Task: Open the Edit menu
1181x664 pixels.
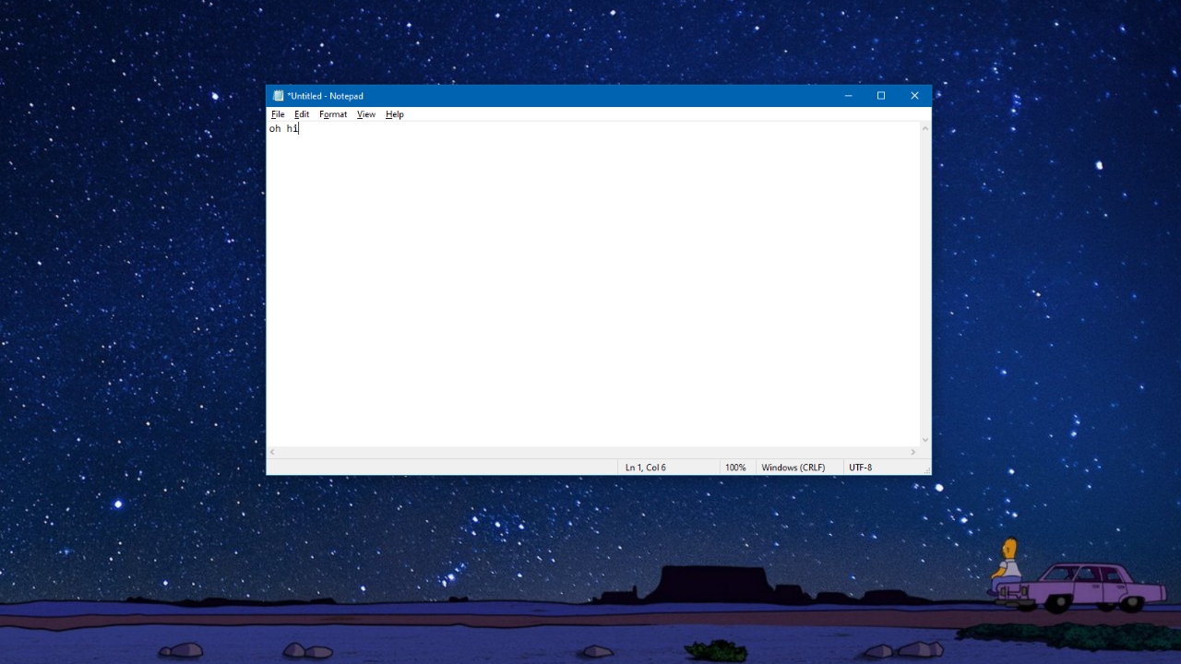Action: pos(302,114)
